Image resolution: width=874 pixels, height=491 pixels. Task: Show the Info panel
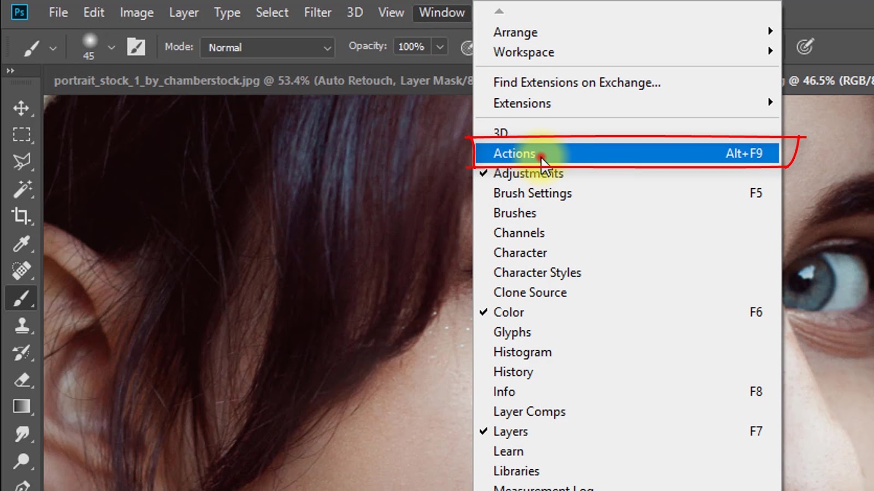627,392
